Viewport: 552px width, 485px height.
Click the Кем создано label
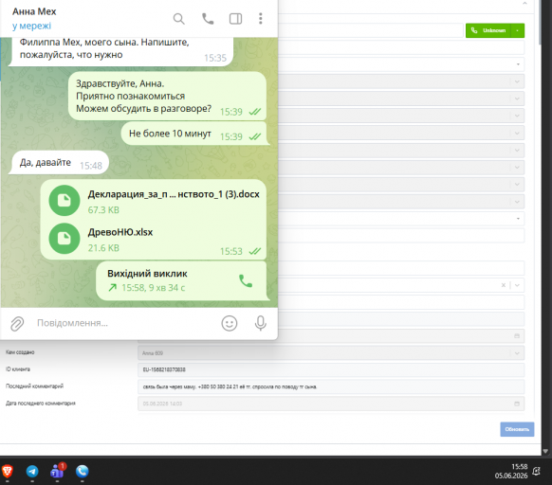tap(20, 352)
